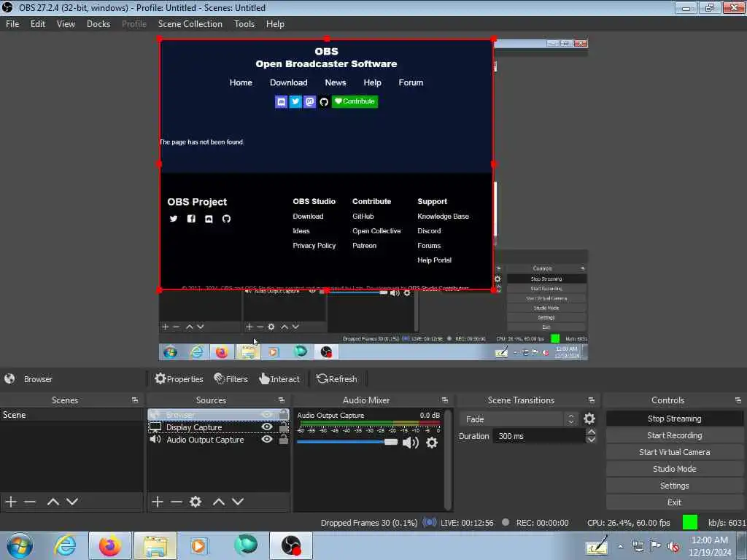747x560 pixels.
Task: Refresh the Browser source
Action: pos(337,379)
